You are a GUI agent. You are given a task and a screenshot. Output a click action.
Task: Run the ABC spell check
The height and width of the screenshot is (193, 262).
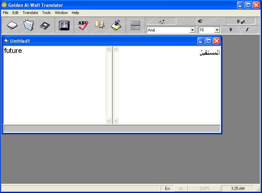click(x=83, y=25)
